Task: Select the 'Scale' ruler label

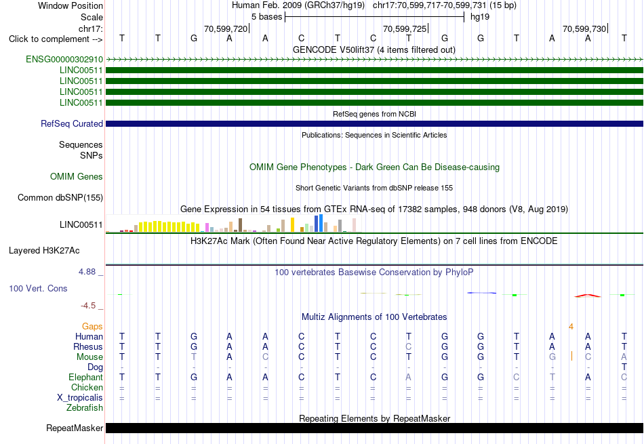Action: tap(92, 17)
